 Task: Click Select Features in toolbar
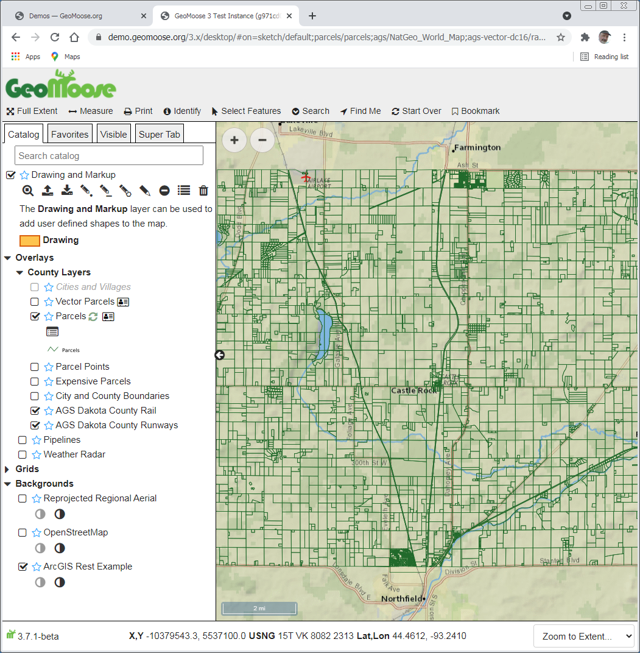point(246,111)
